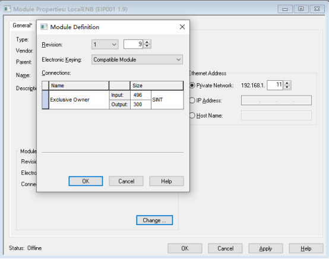Confirm Module Definition with OK button
Viewport: 329px width, 259px height.
[x=86, y=181]
